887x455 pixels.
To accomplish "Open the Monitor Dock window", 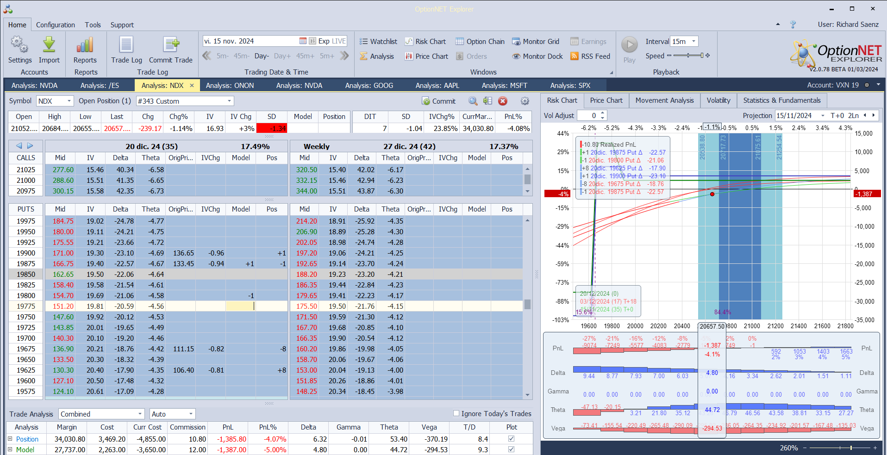I will (x=537, y=56).
